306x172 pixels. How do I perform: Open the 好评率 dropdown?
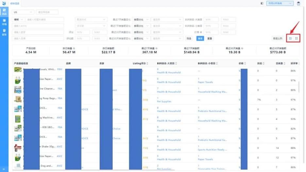click(x=91, y=26)
